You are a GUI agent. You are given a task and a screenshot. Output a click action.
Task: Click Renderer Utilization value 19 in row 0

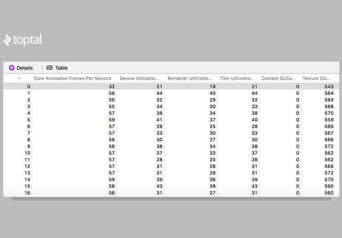213,86
